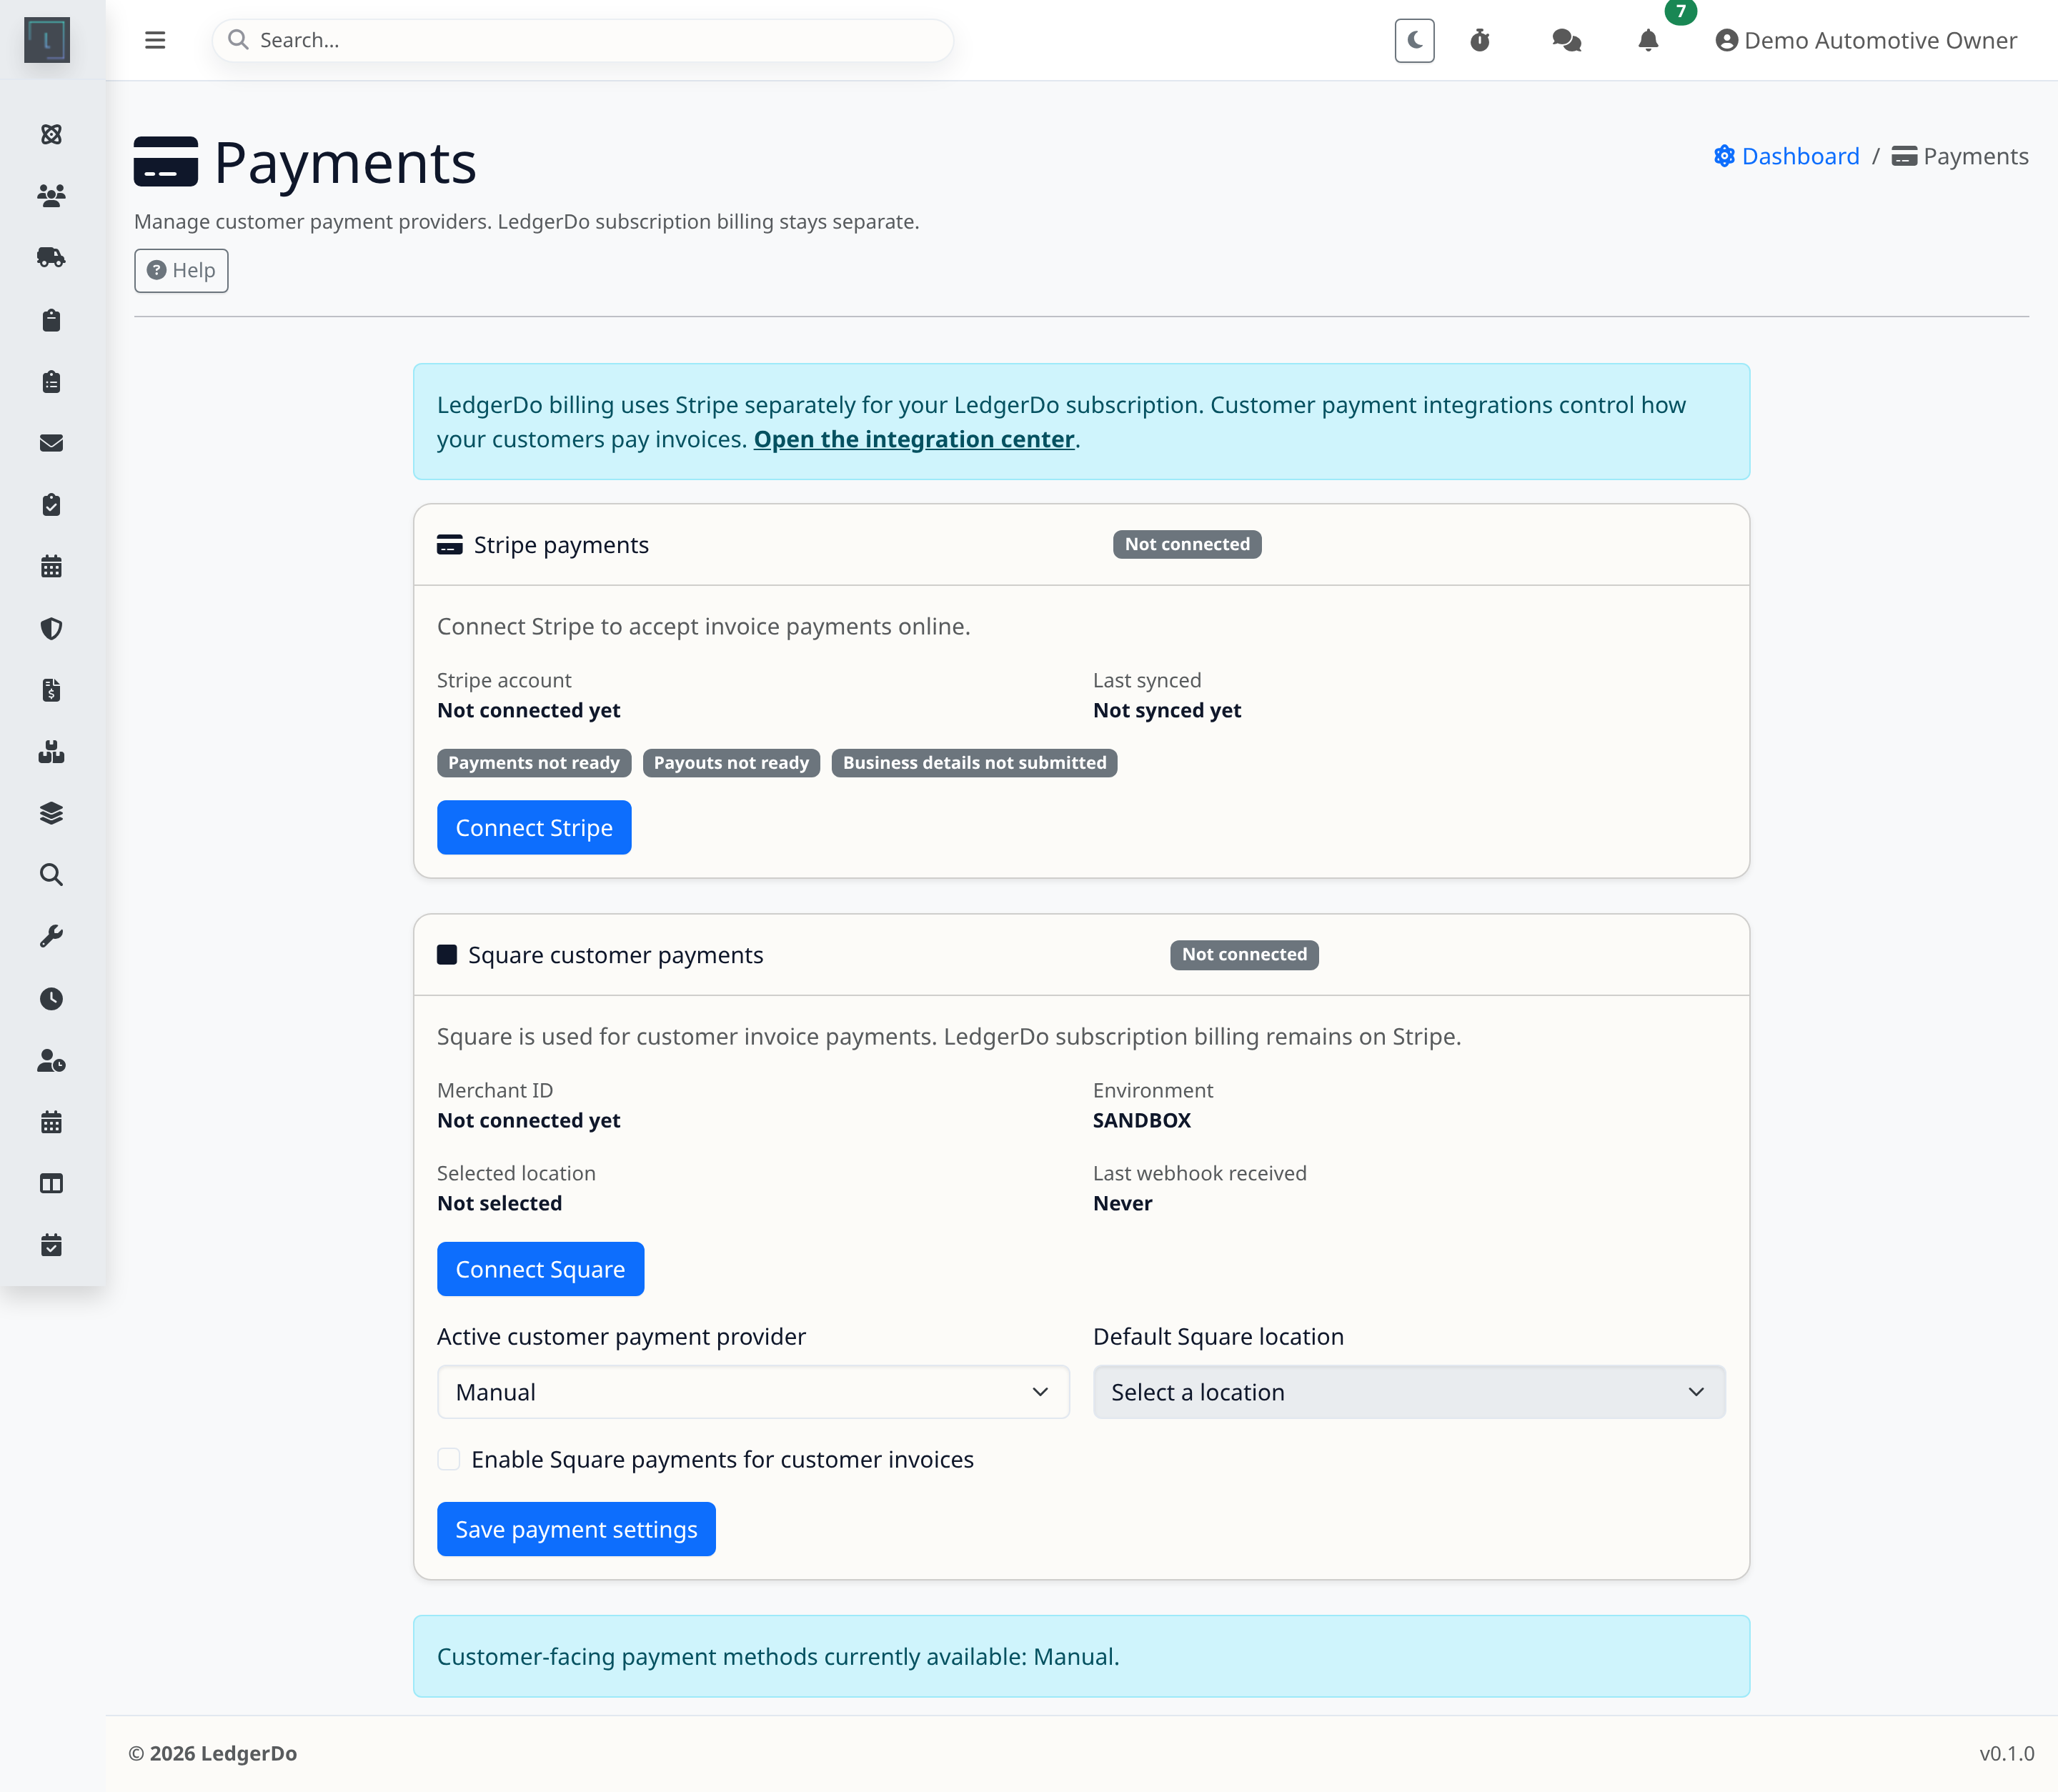The image size is (2058, 1792).
Task: Open the atom dashboard icon in sidebar
Action: tap(51, 134)
